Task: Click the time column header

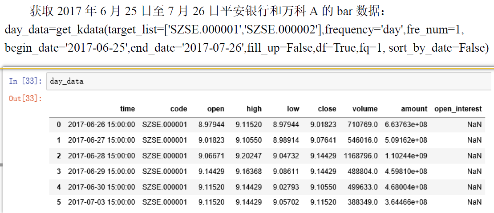Action: (128, 109)
